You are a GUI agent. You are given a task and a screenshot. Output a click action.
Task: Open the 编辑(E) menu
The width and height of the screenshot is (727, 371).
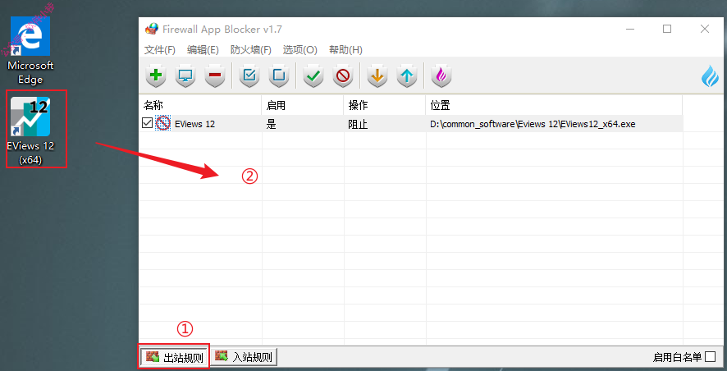pyautogui.click(x=203, y=49)
